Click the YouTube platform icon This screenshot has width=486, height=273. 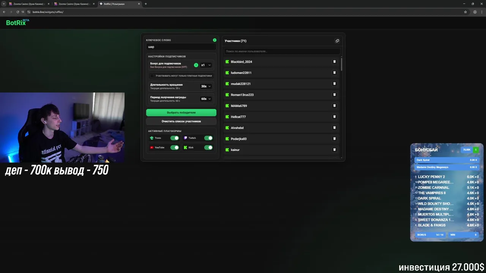[x=151, y=147]
